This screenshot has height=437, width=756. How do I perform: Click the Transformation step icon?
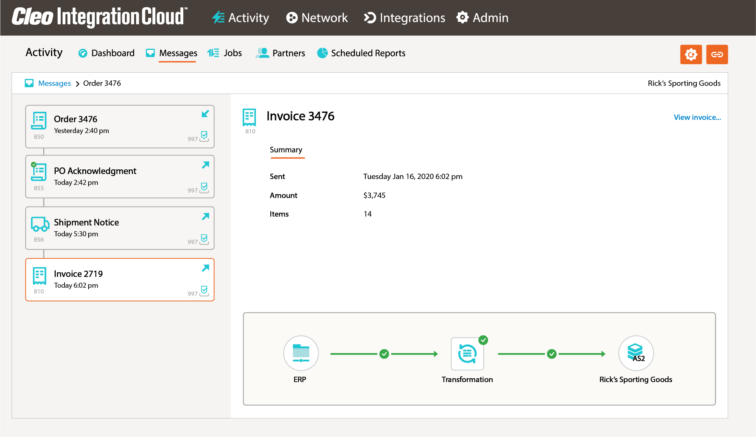coord(467,353)
